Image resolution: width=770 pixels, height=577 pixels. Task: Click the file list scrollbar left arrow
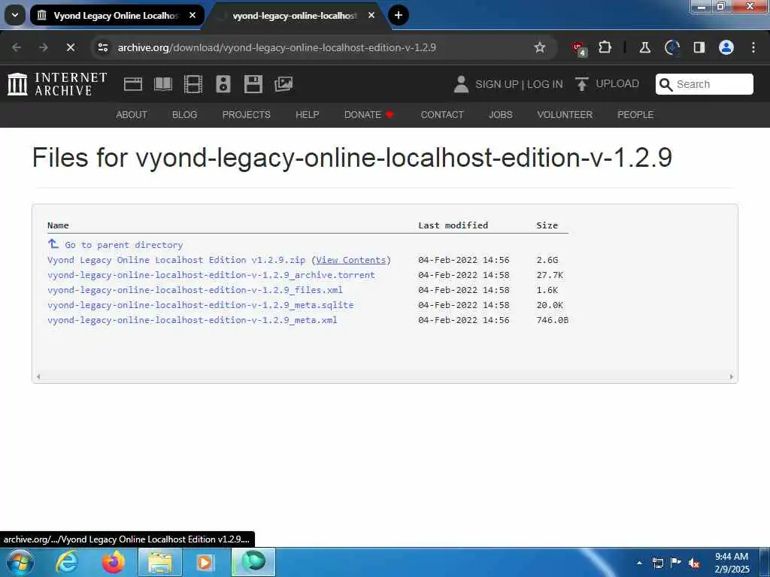38,377
